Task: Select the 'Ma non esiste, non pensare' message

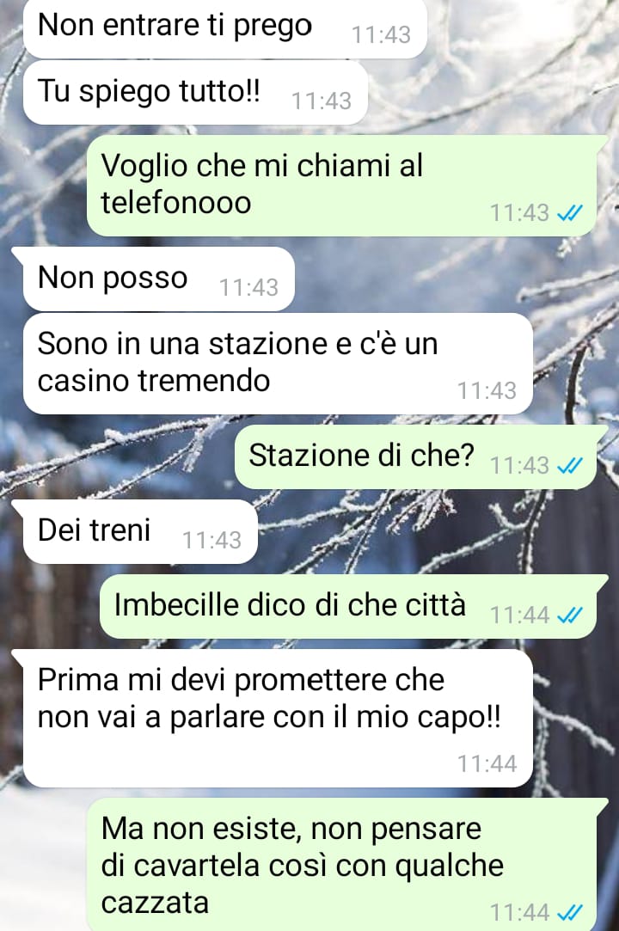Action: [x=347, y=865]
